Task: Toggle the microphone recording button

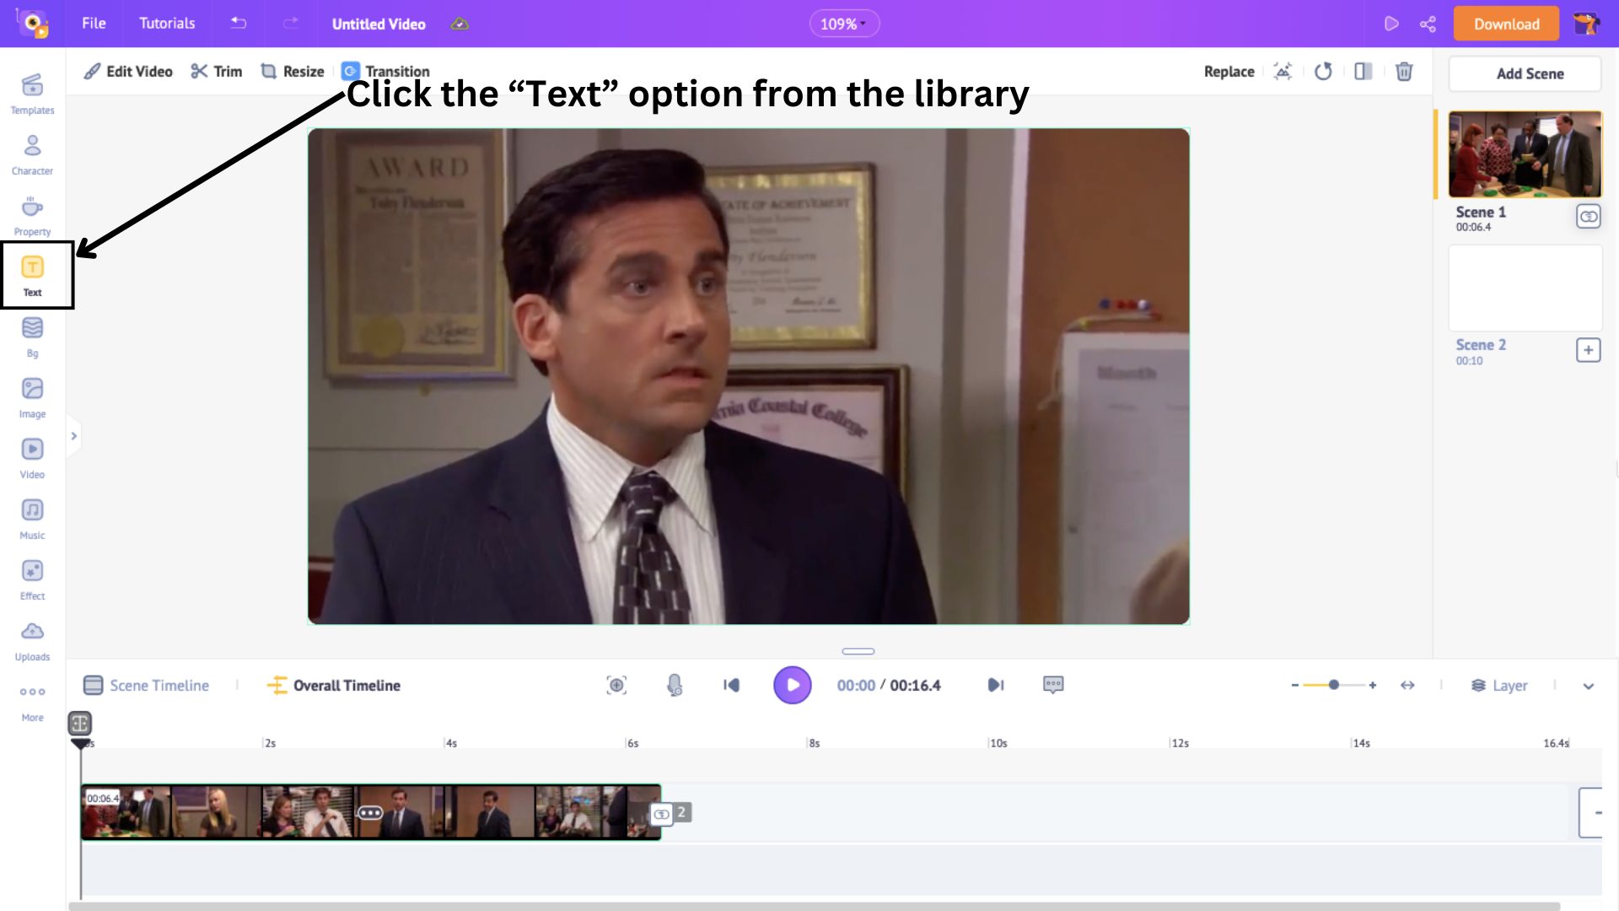Action: coord(674,685)
